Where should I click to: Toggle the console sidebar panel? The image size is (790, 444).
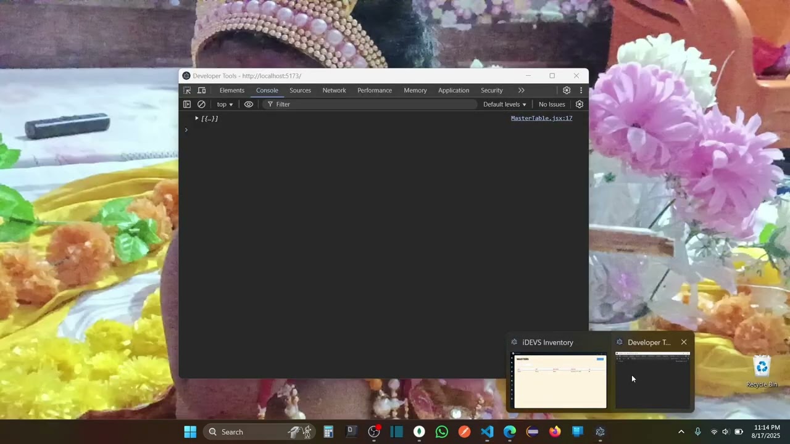point(187,104)
